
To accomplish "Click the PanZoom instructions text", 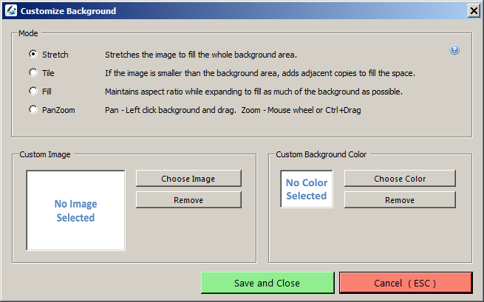I will tap(232, 110).
